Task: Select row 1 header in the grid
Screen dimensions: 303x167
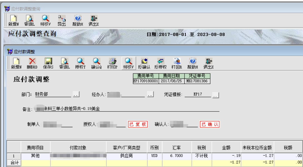Action: point(14,156)
